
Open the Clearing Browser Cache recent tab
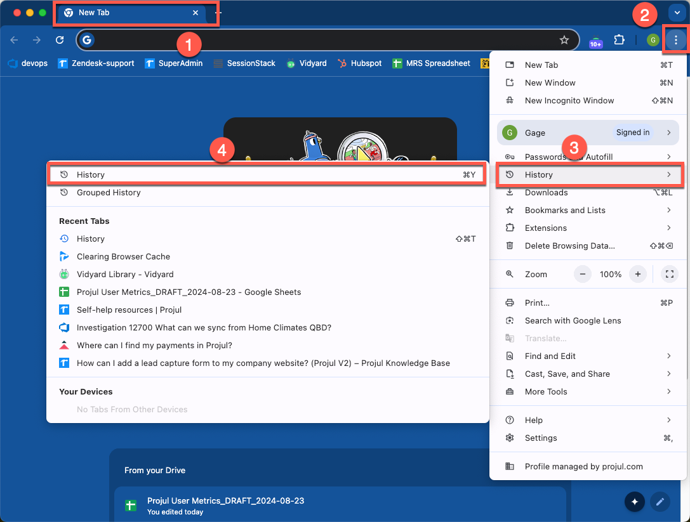coord(122,256)
